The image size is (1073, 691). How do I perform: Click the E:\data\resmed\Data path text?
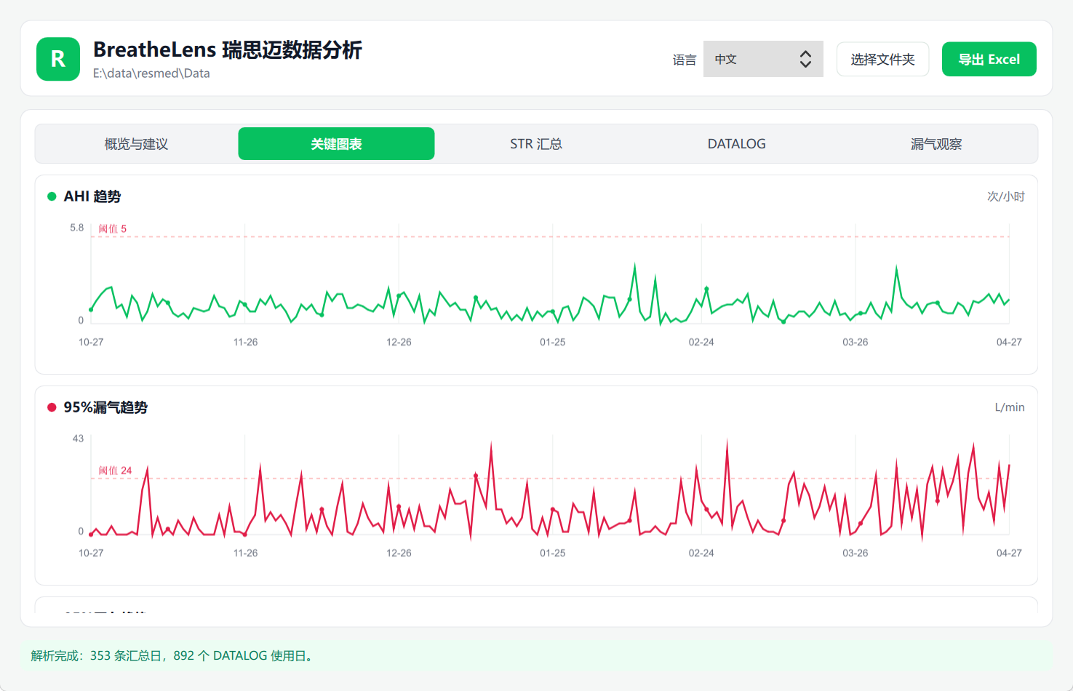tap(151, 73)
